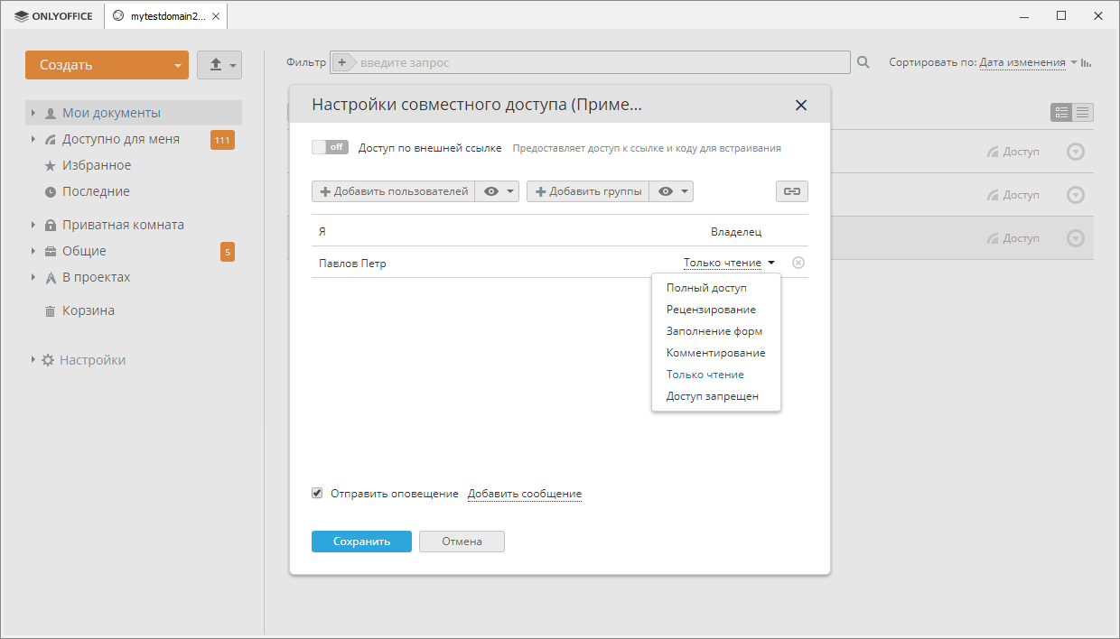Choose Комментирование from the menu
Screen dimensions: 1120x639
[x=715, y=353]
